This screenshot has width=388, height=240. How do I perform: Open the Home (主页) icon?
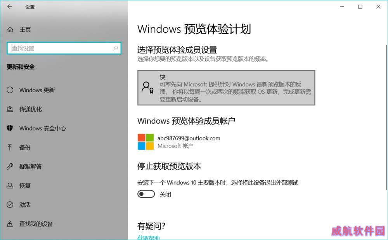[10, 29]
